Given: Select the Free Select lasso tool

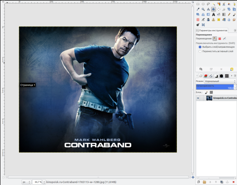Looking at the screenshot, I should click(x=208, y=4).
